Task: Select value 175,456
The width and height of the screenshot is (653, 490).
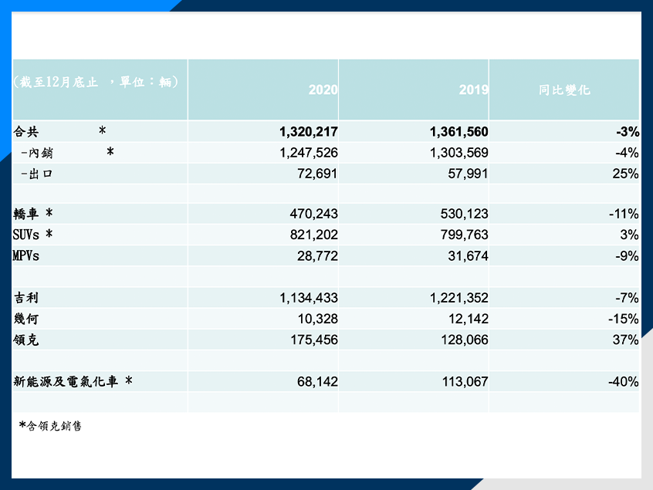Action: click(314, 340)
